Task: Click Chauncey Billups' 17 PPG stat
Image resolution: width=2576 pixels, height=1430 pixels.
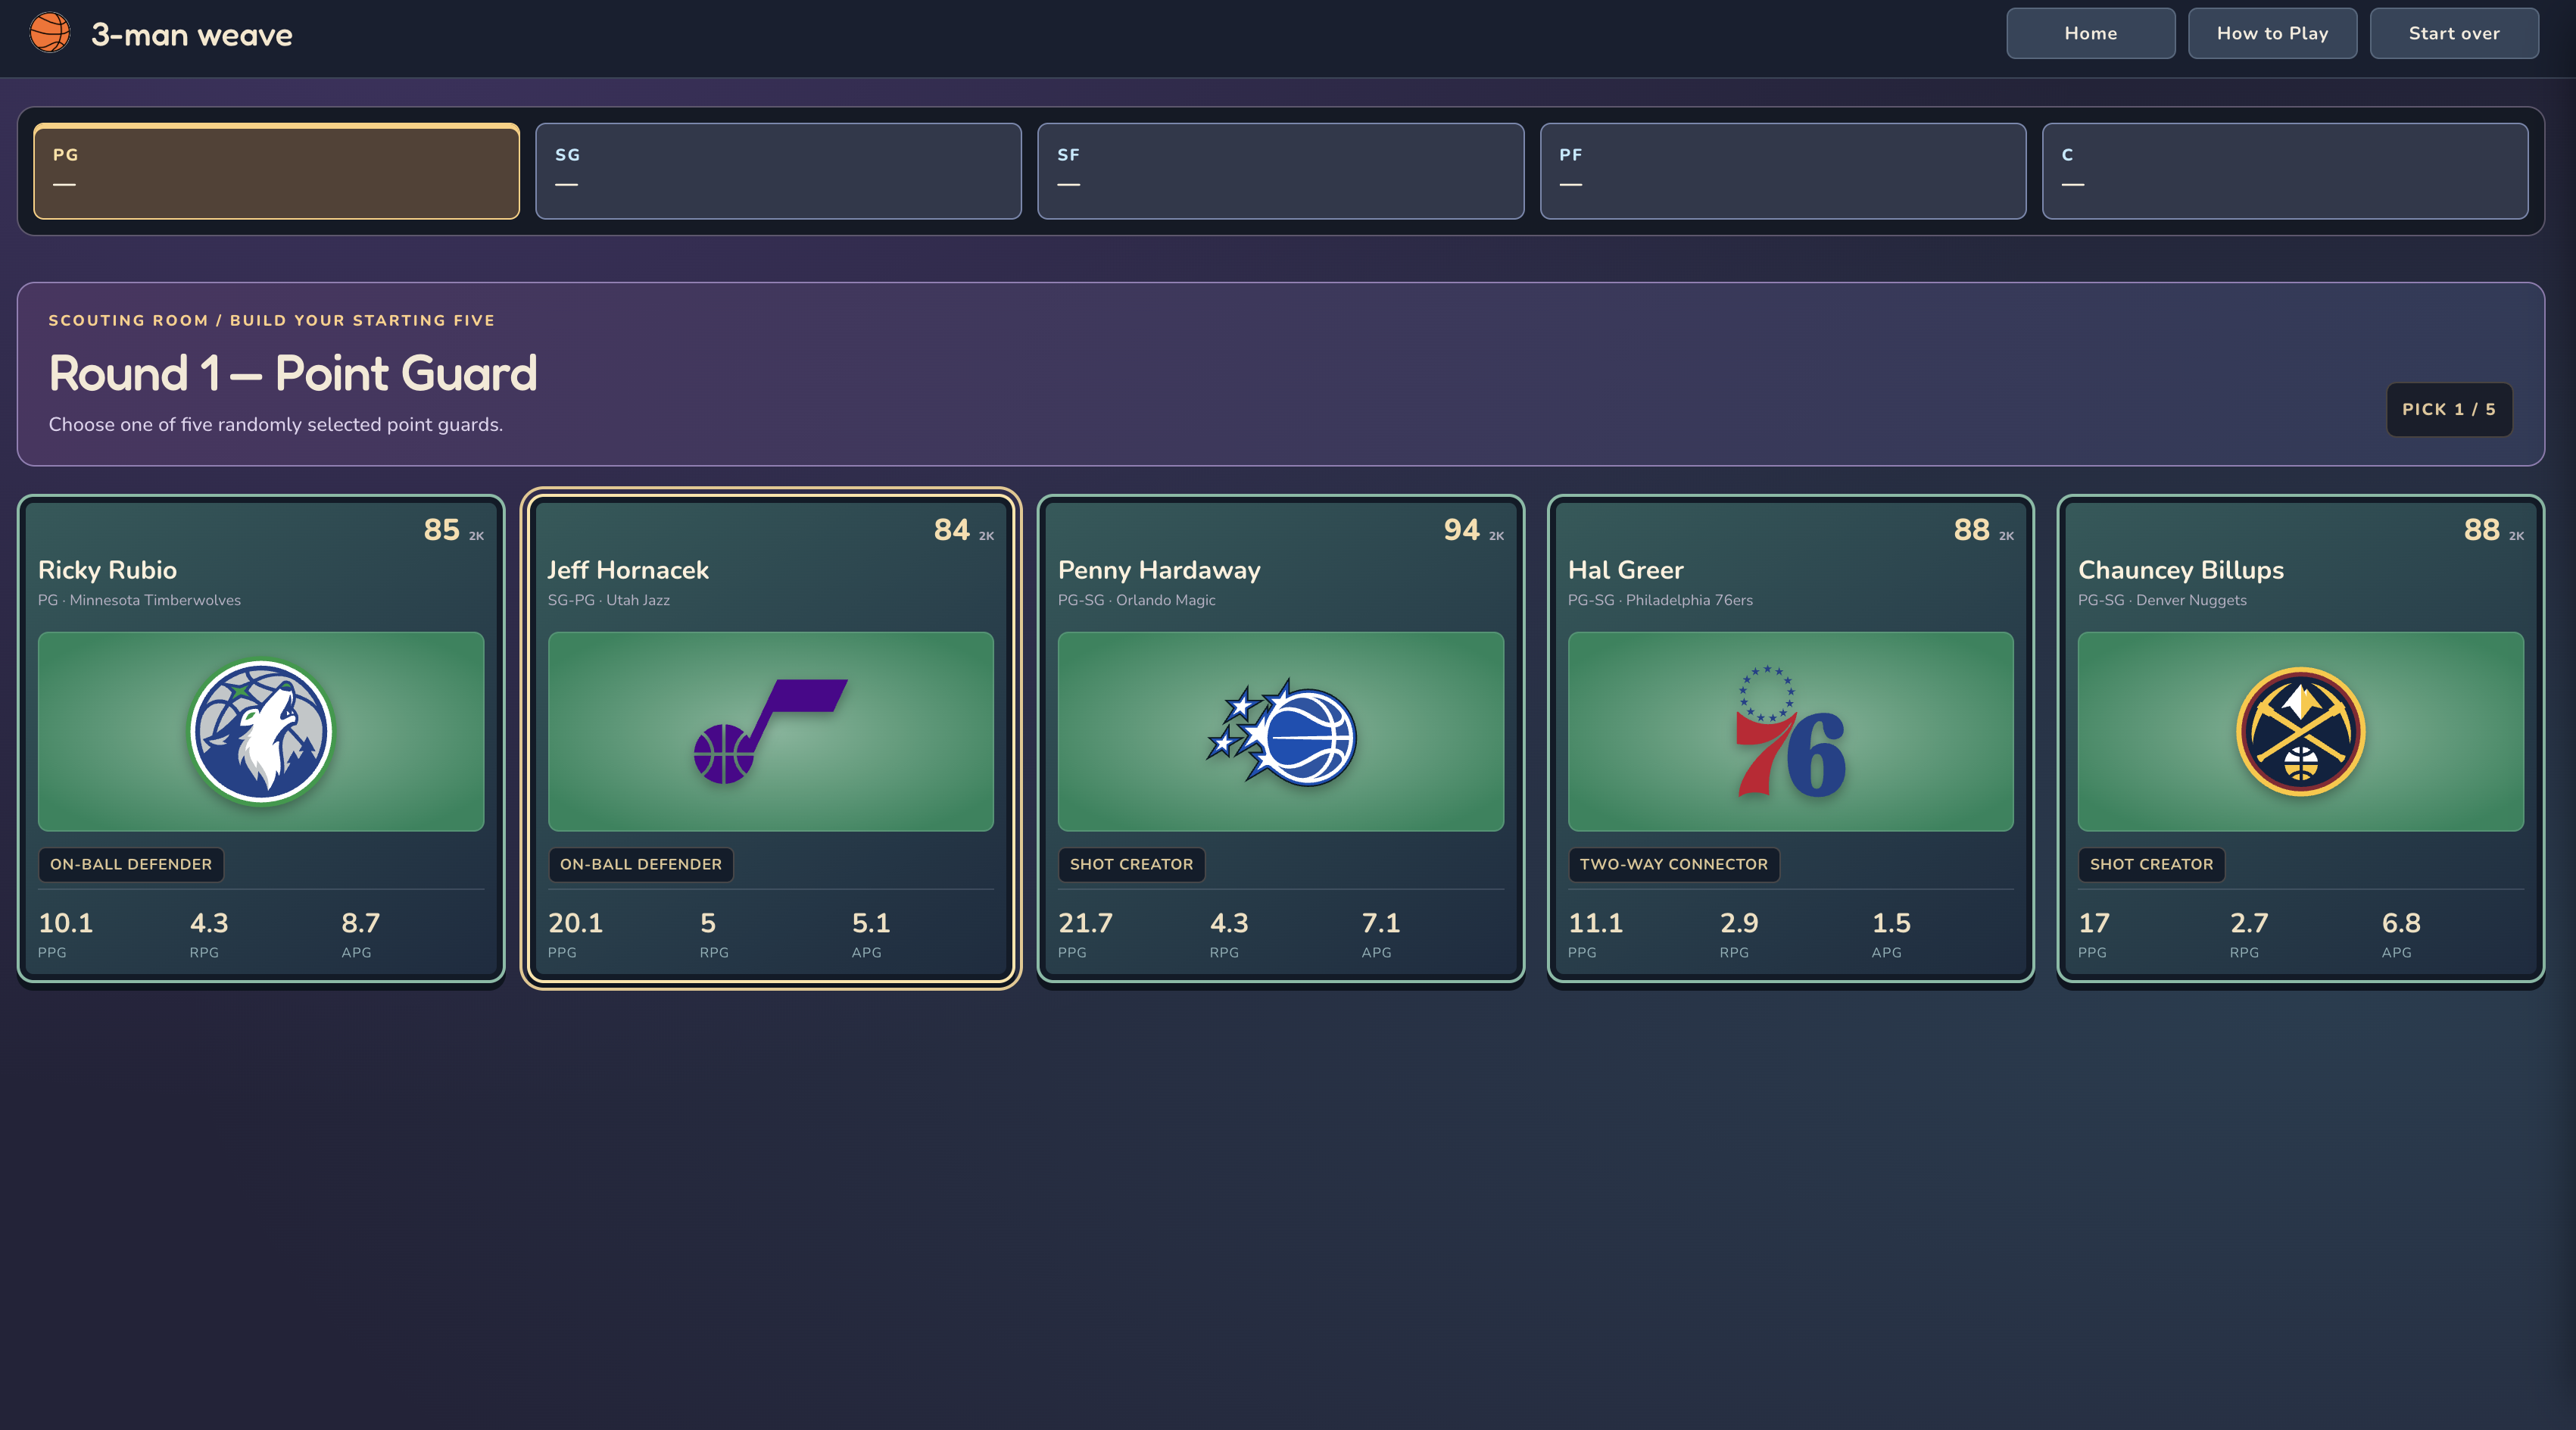Action: point(2094,933)
